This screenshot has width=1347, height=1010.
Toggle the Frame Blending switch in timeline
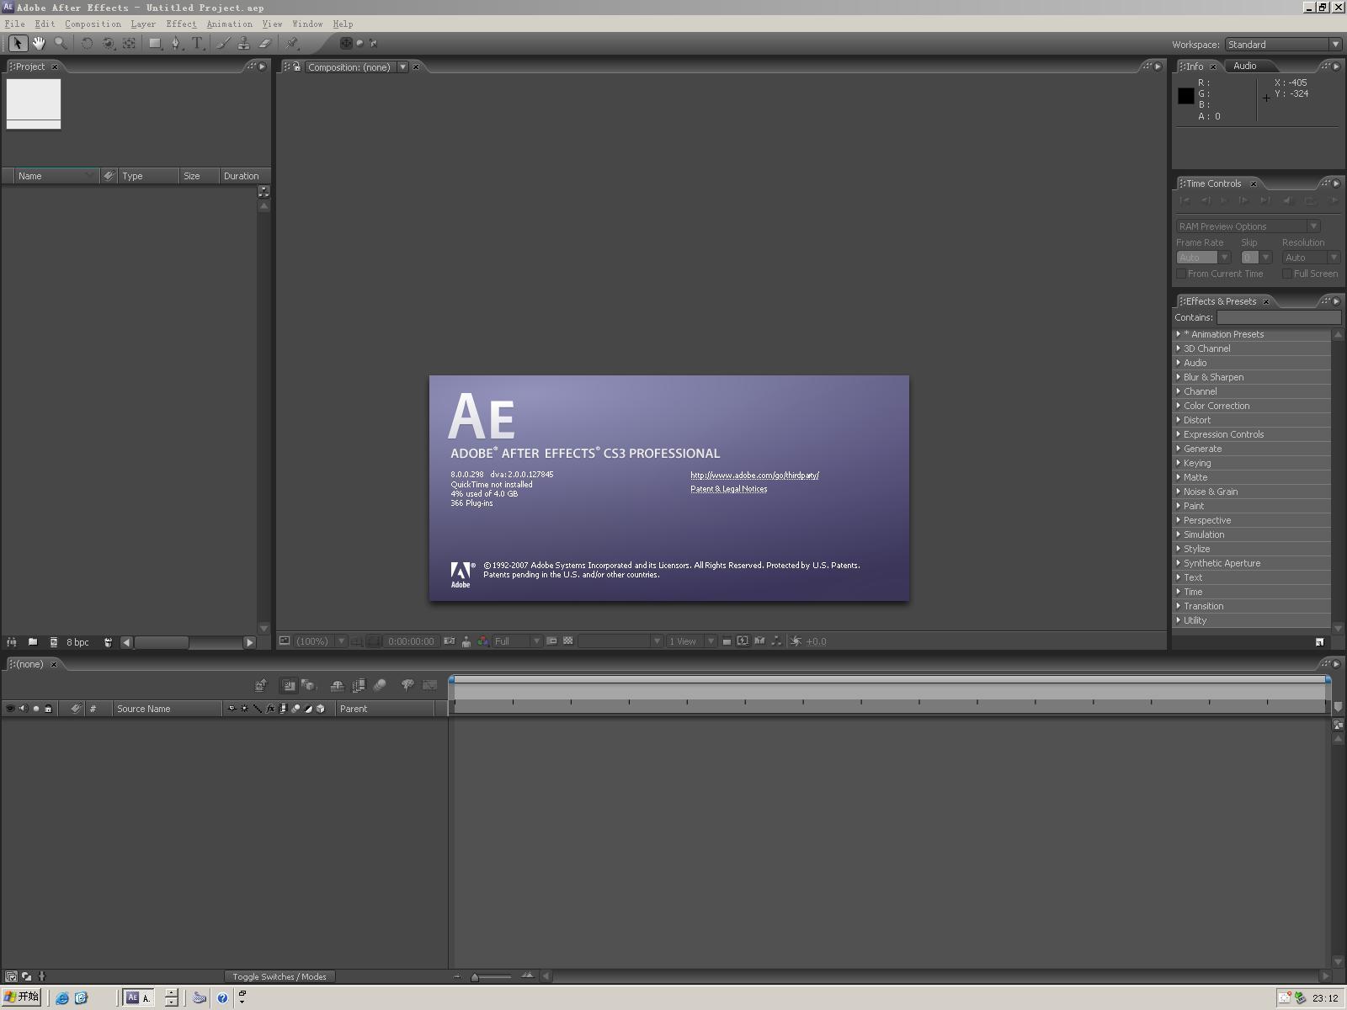pos(359,685)
